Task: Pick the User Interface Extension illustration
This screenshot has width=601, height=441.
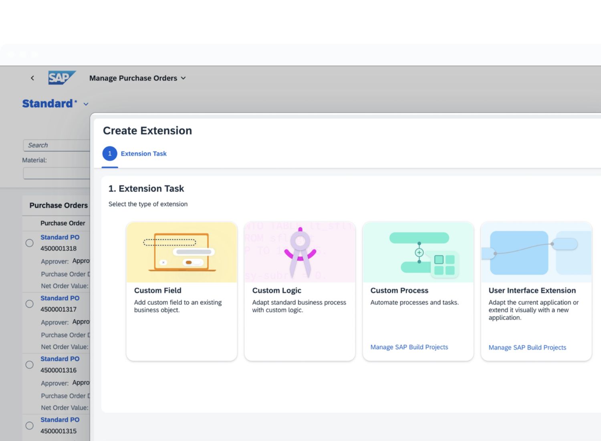Action: point(536,252)
